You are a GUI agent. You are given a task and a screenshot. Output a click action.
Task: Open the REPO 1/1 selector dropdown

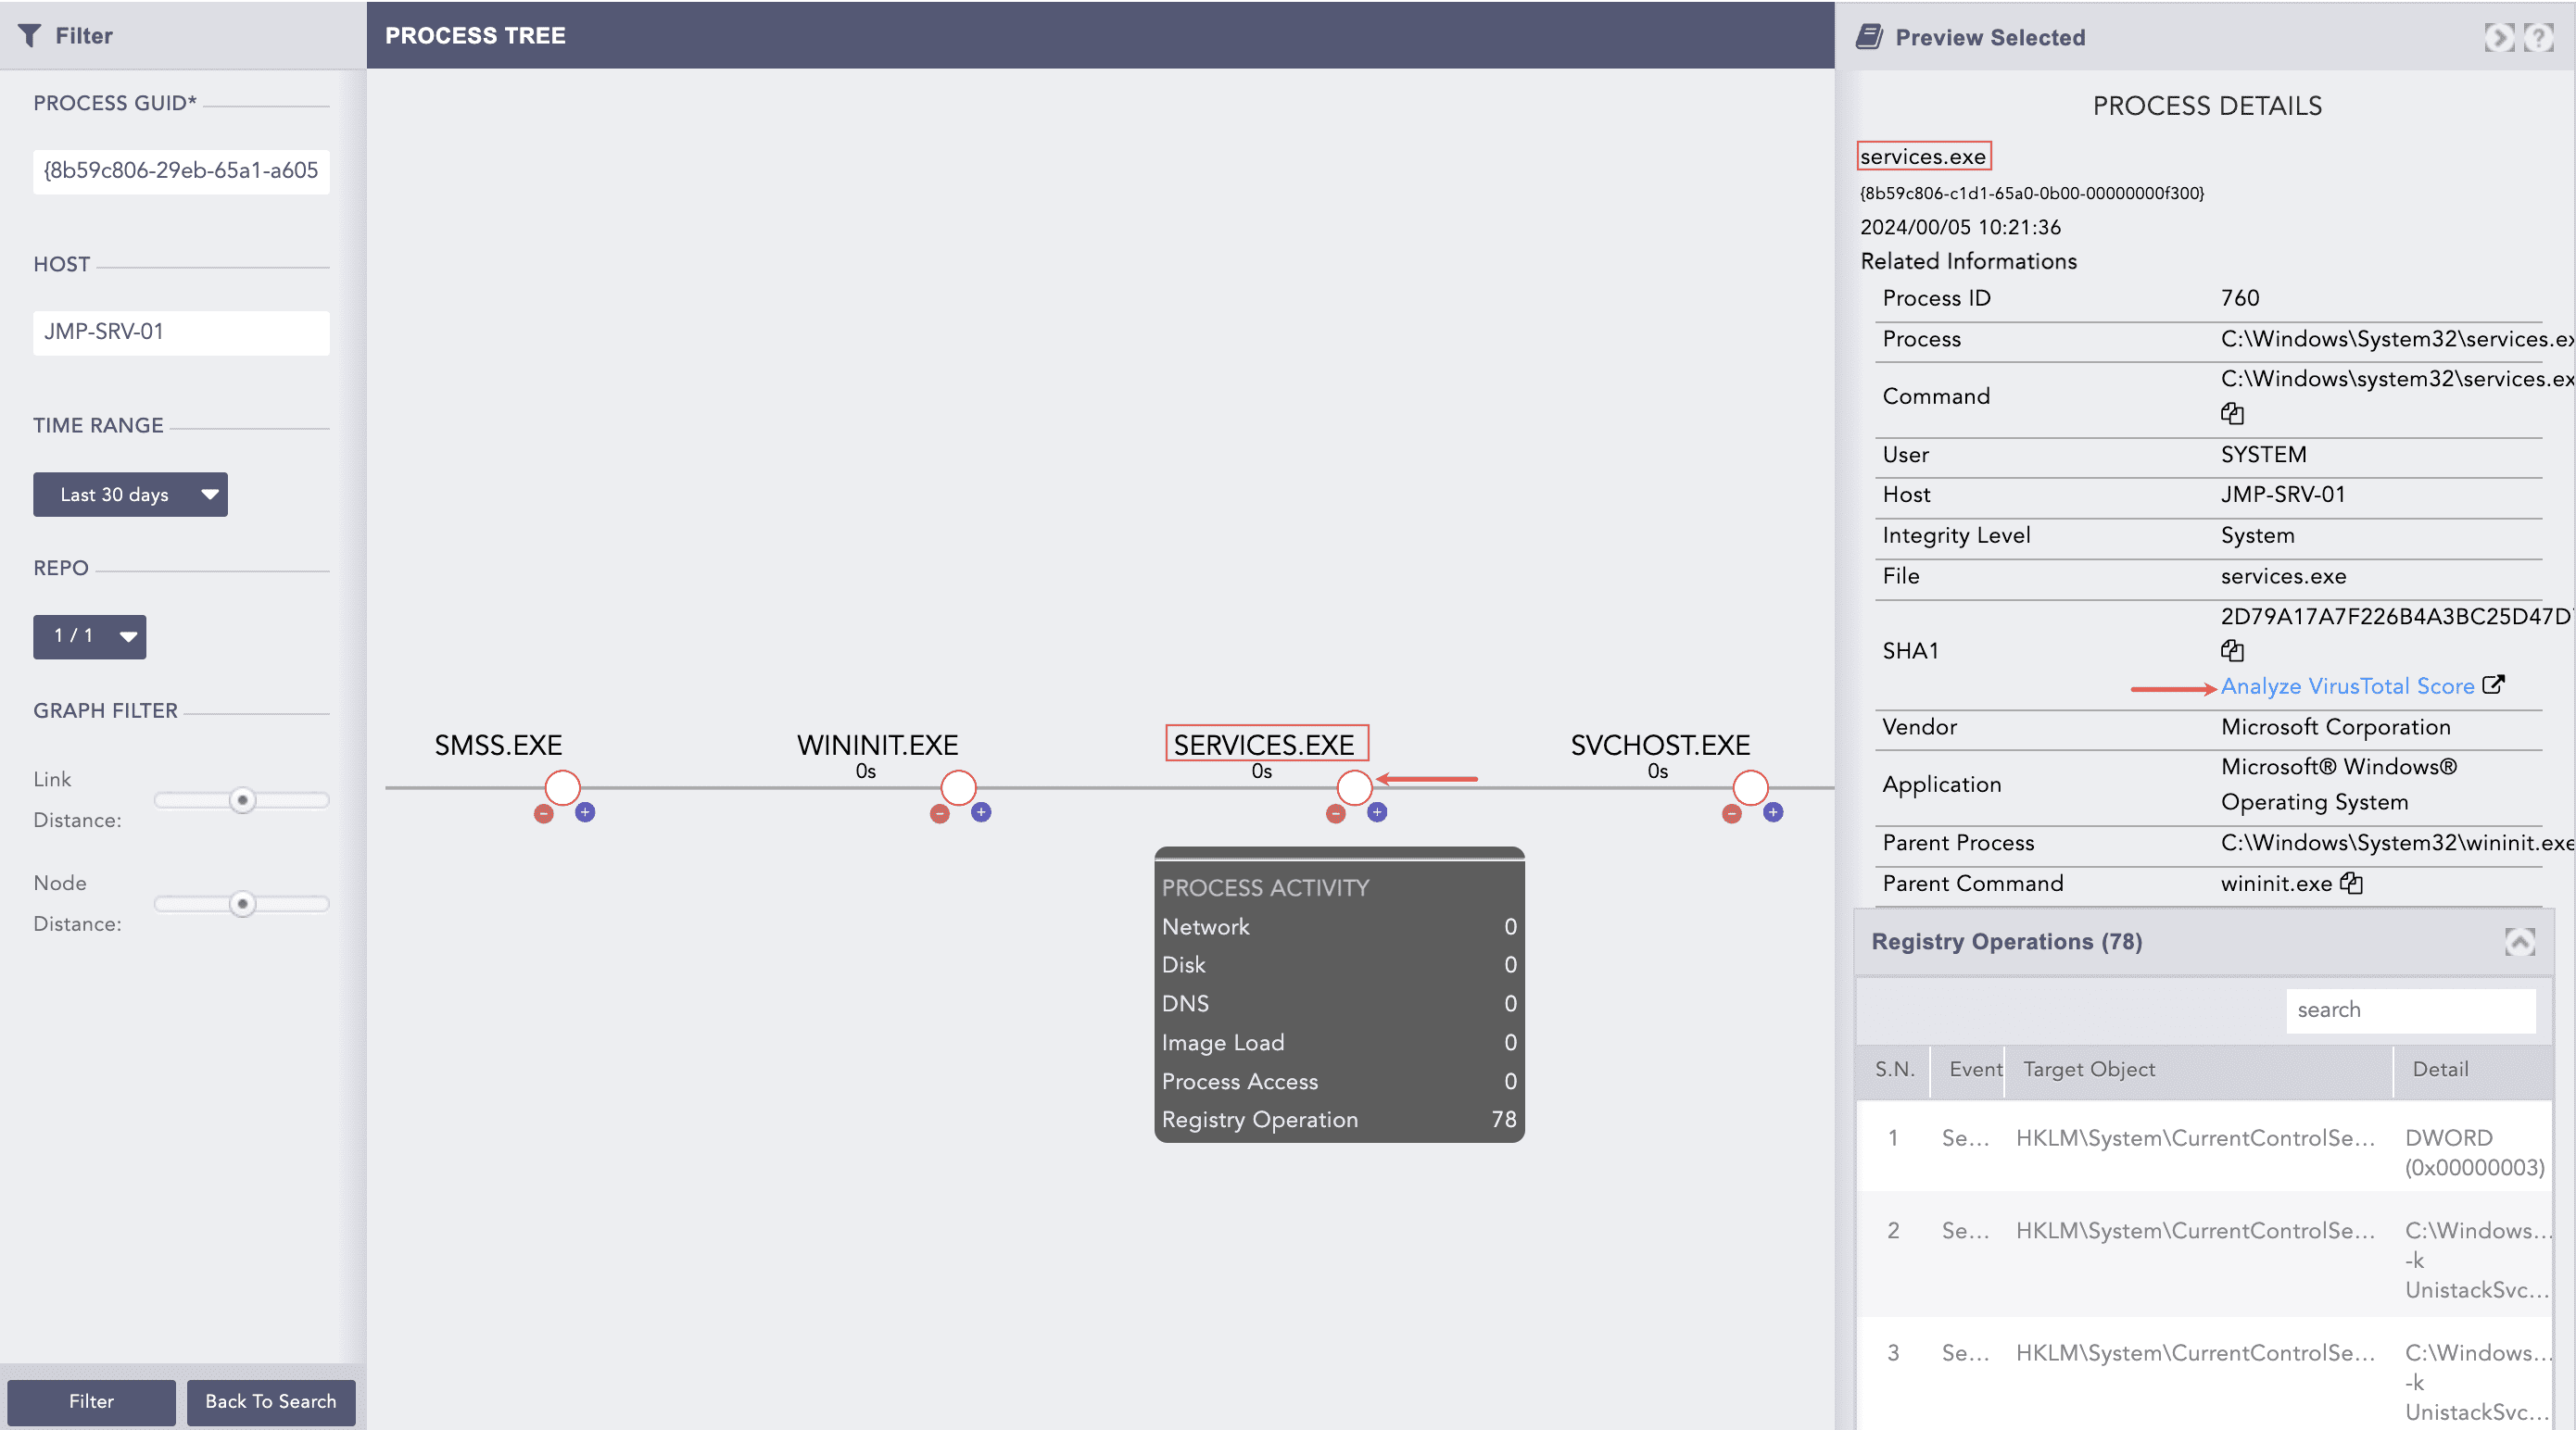pyautogui.click(x=89, y=636)
